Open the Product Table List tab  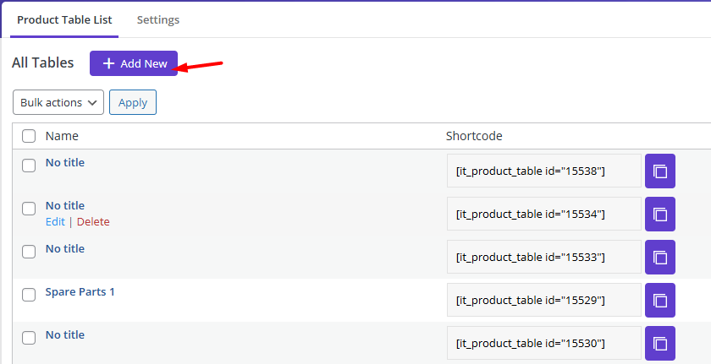click(x=64, y=20)
